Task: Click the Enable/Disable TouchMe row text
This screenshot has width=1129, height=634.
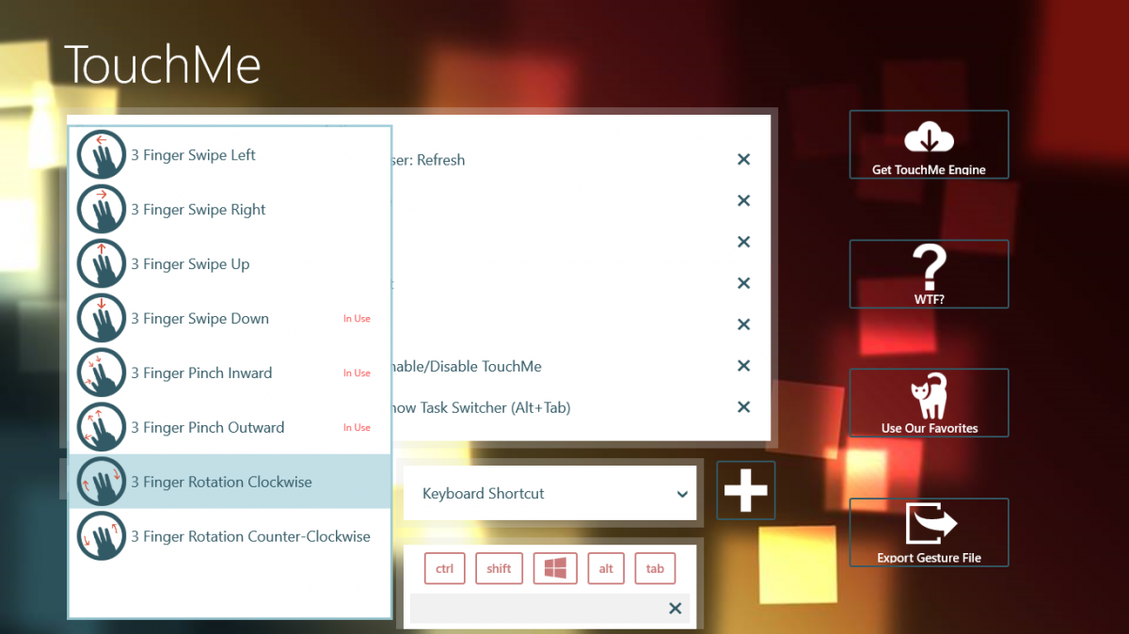Action: coord(467,366)
